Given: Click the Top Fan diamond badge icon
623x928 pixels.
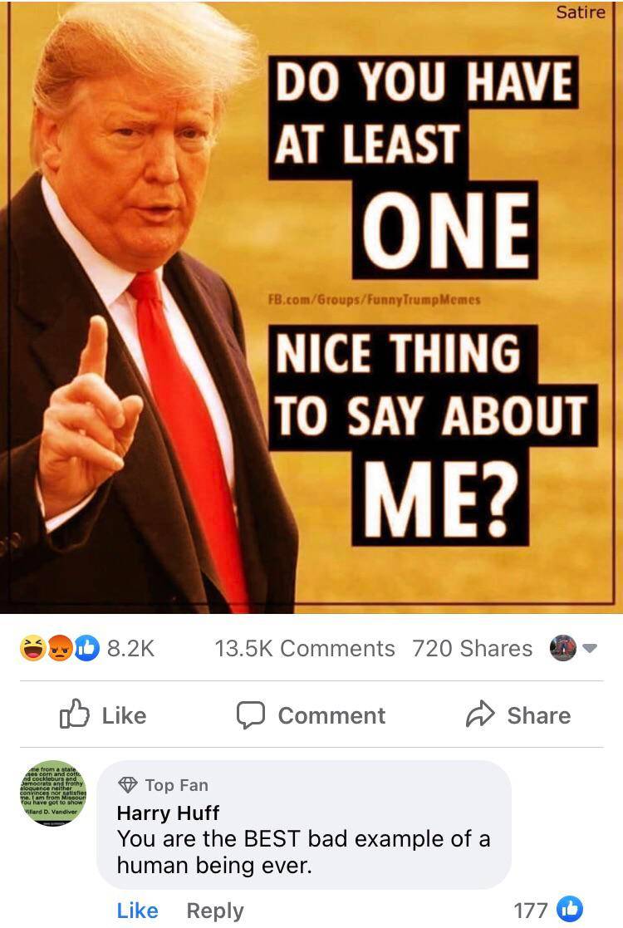Looking at the screenshot, I should pos(128,785).
